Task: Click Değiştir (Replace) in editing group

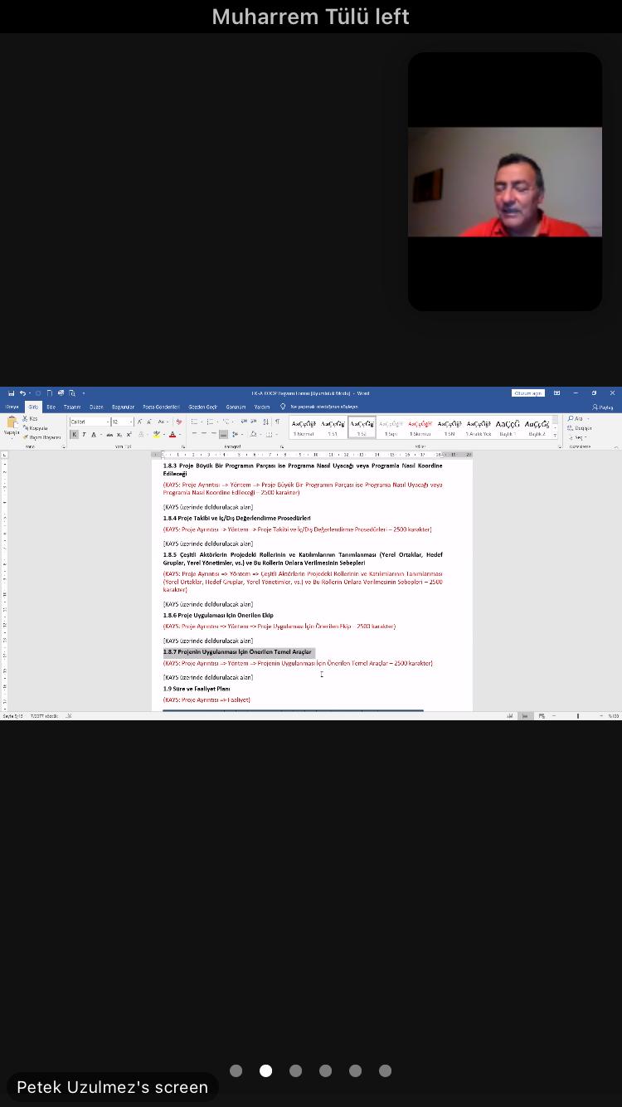Action: click(x=580, y=428)
